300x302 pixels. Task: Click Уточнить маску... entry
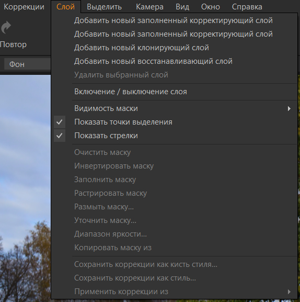(x=175, y=220)
